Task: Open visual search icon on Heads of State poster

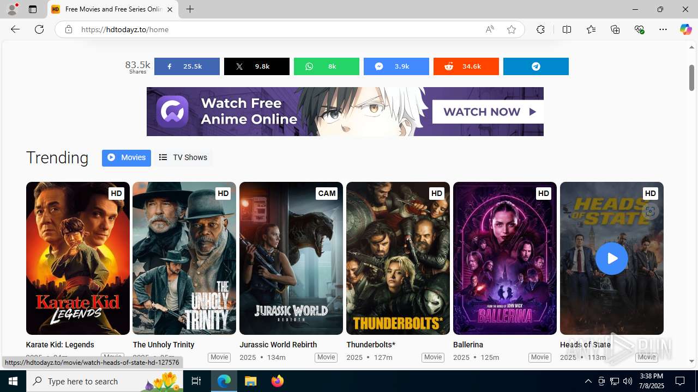Action: pos(649,211)
